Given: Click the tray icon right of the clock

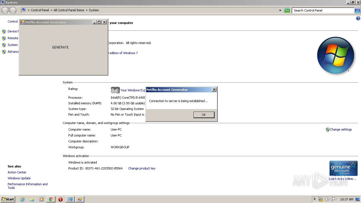Looking at the screenshot, I should 358,199.
